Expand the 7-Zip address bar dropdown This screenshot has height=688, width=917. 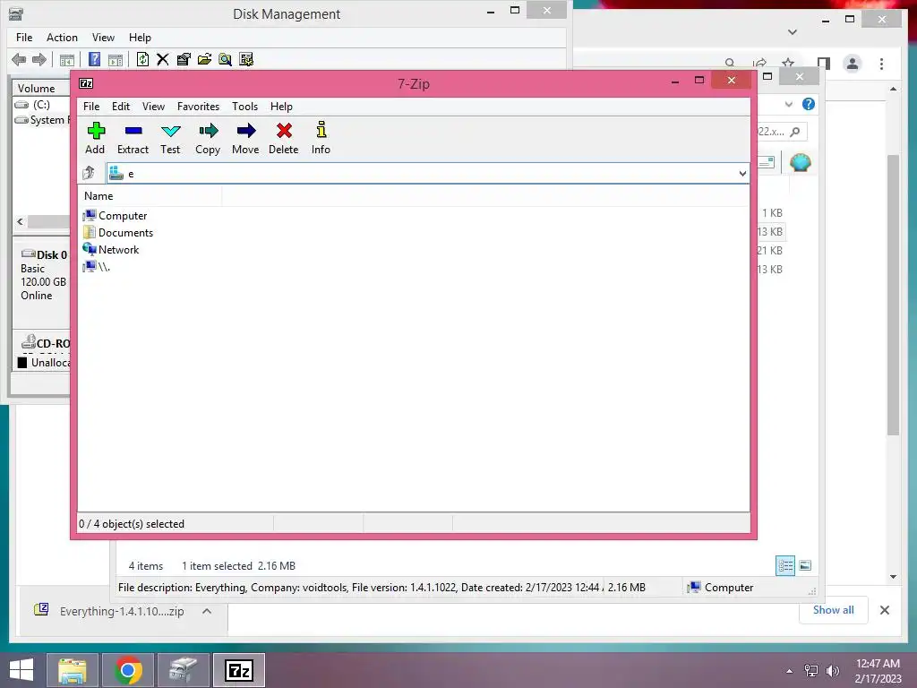[x=742, y=173]
